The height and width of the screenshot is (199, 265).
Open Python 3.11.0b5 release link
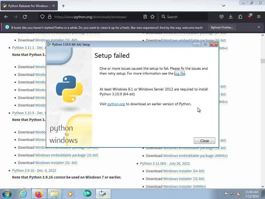(165, 164)
